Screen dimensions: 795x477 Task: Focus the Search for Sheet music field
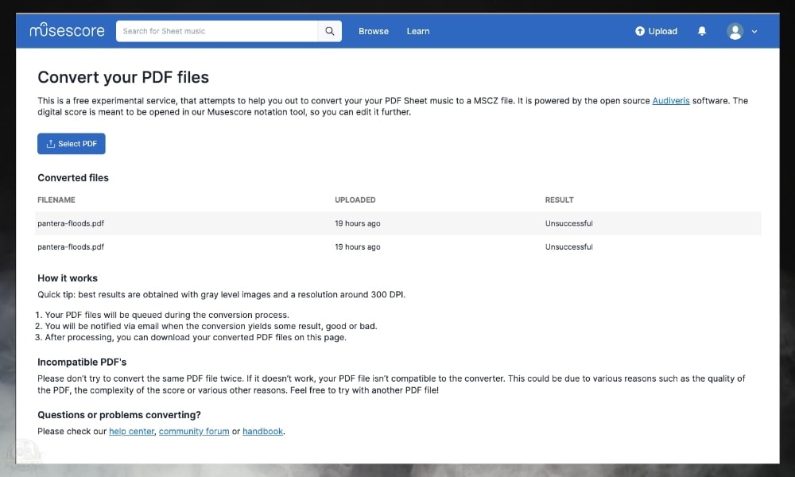[x=217, y=31]
